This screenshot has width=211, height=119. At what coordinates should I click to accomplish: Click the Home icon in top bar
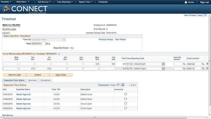point(186,2)
